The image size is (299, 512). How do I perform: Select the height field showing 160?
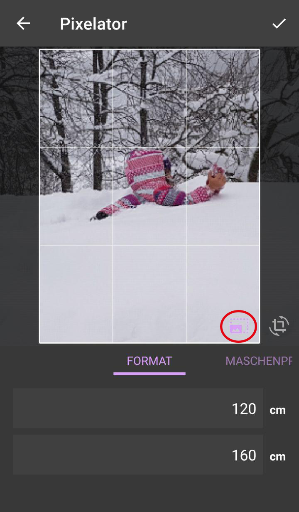coord(138,455)
